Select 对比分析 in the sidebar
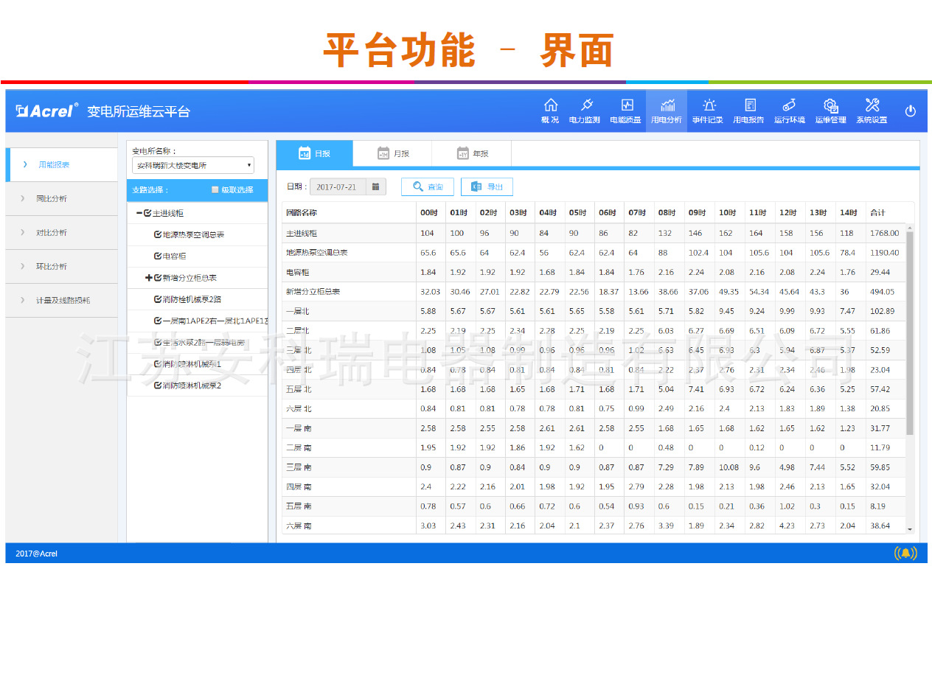 point(62,232)
